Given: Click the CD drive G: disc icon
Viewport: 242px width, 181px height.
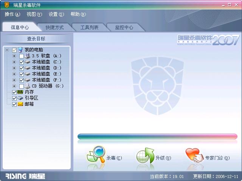Looking at the screenshot, I should [27, 86].
